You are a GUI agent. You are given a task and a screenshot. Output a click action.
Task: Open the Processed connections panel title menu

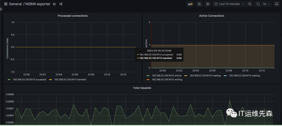(x=73, y=16)
